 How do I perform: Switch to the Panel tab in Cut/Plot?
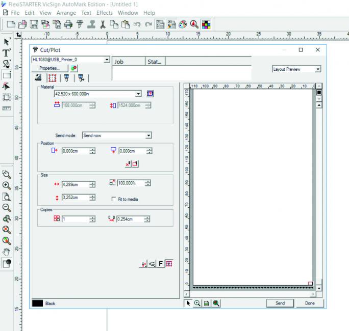pyautogui.click(x=52, y=78)
